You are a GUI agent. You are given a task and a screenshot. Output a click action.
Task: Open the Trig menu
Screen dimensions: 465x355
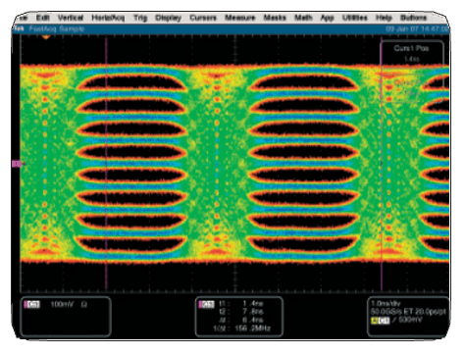(140, 18)
